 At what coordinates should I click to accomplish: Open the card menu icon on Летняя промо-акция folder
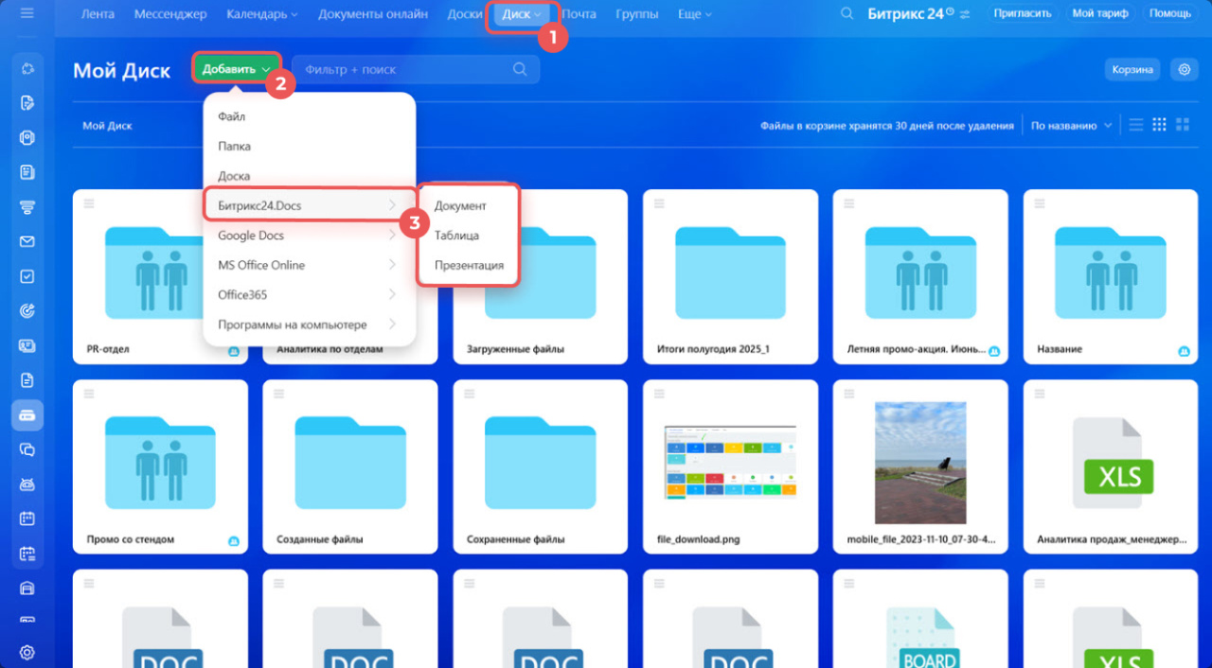tap(849, 202)
